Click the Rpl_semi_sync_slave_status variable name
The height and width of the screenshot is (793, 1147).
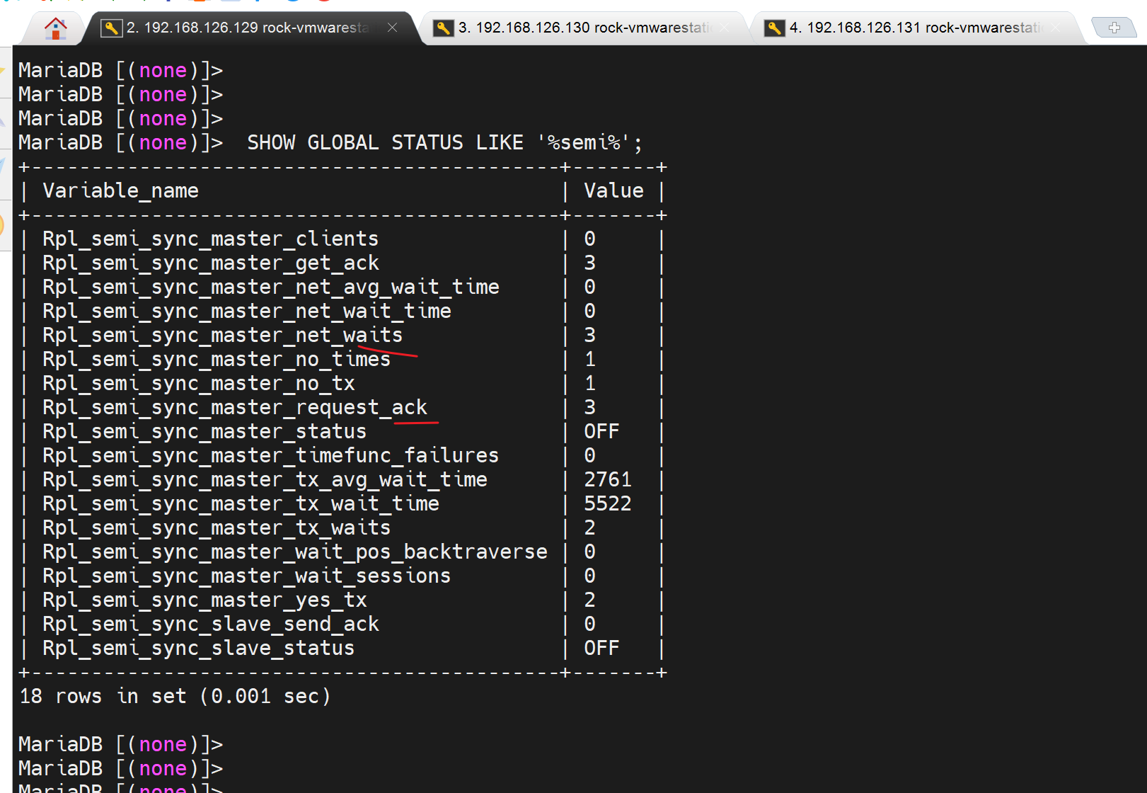coord(198,649)
